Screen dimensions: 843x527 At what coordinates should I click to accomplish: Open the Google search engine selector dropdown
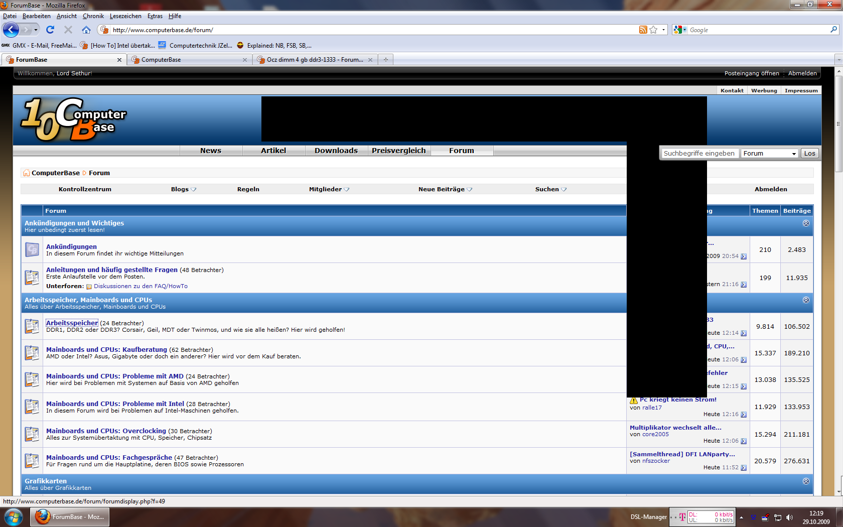pyautogui.click(x=680, y=30)
